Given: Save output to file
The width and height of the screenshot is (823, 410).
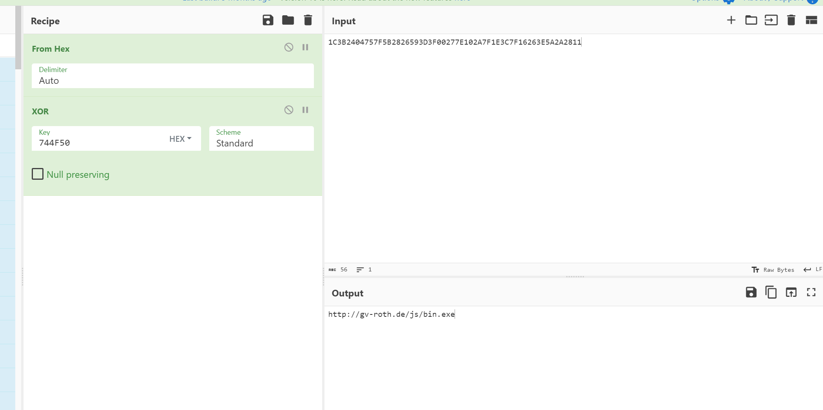Looking at the screenshot, I should coord(751,293).
